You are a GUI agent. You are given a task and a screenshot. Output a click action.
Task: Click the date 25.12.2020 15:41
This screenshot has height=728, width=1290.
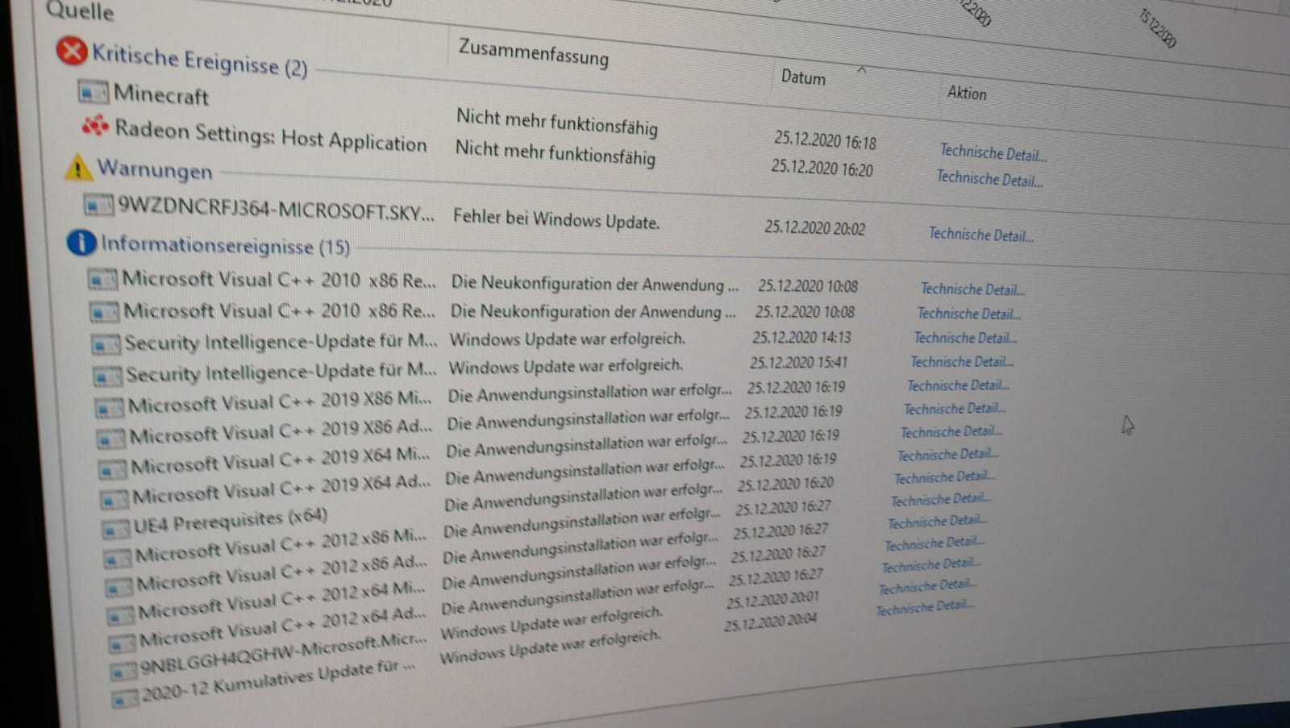[x=799, y=362]
